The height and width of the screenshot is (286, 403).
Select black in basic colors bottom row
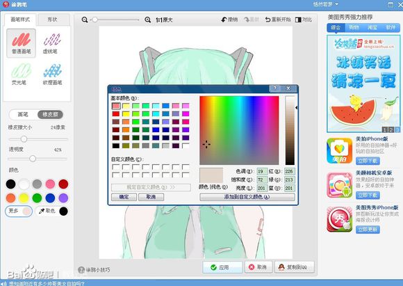pyautogui.click(x=116, y=145)
